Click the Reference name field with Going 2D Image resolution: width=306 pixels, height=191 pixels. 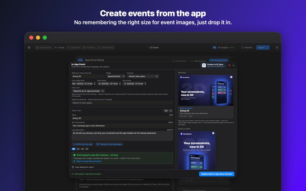(88, 76)
